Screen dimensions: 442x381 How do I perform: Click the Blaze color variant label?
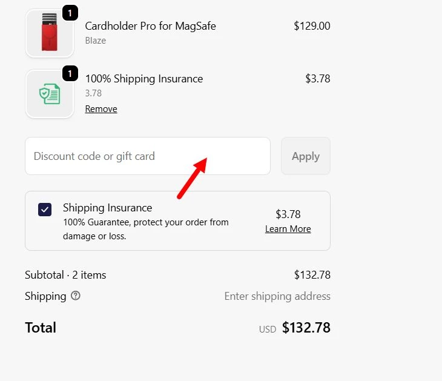pos(96,41)
